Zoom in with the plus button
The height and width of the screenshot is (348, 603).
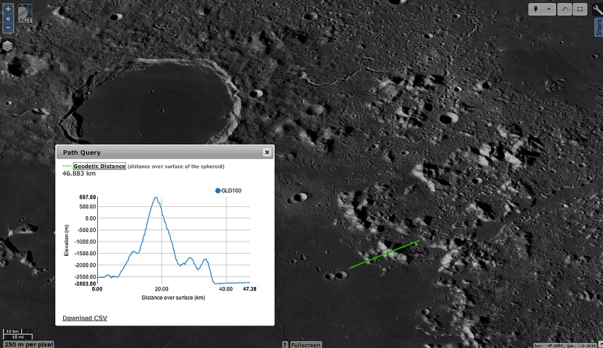(x=8, y=9)
